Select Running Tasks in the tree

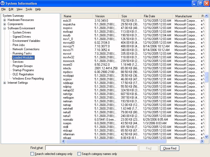(22, 53)
